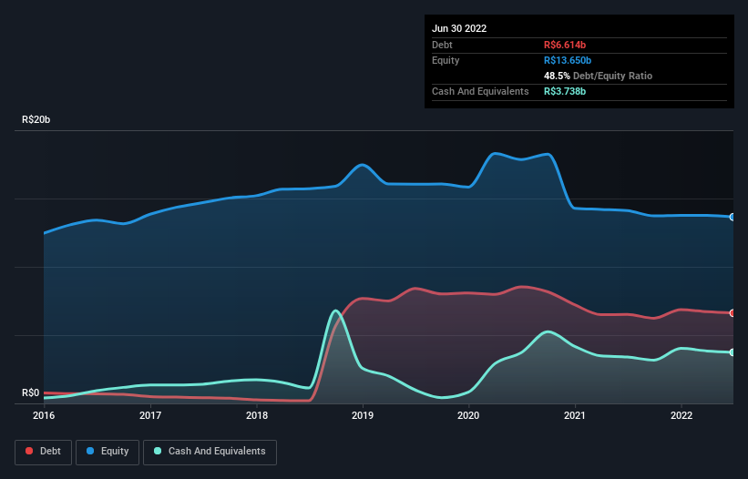Click the 2016 x-axis label
748x479 pixels.
pos(44,415)
